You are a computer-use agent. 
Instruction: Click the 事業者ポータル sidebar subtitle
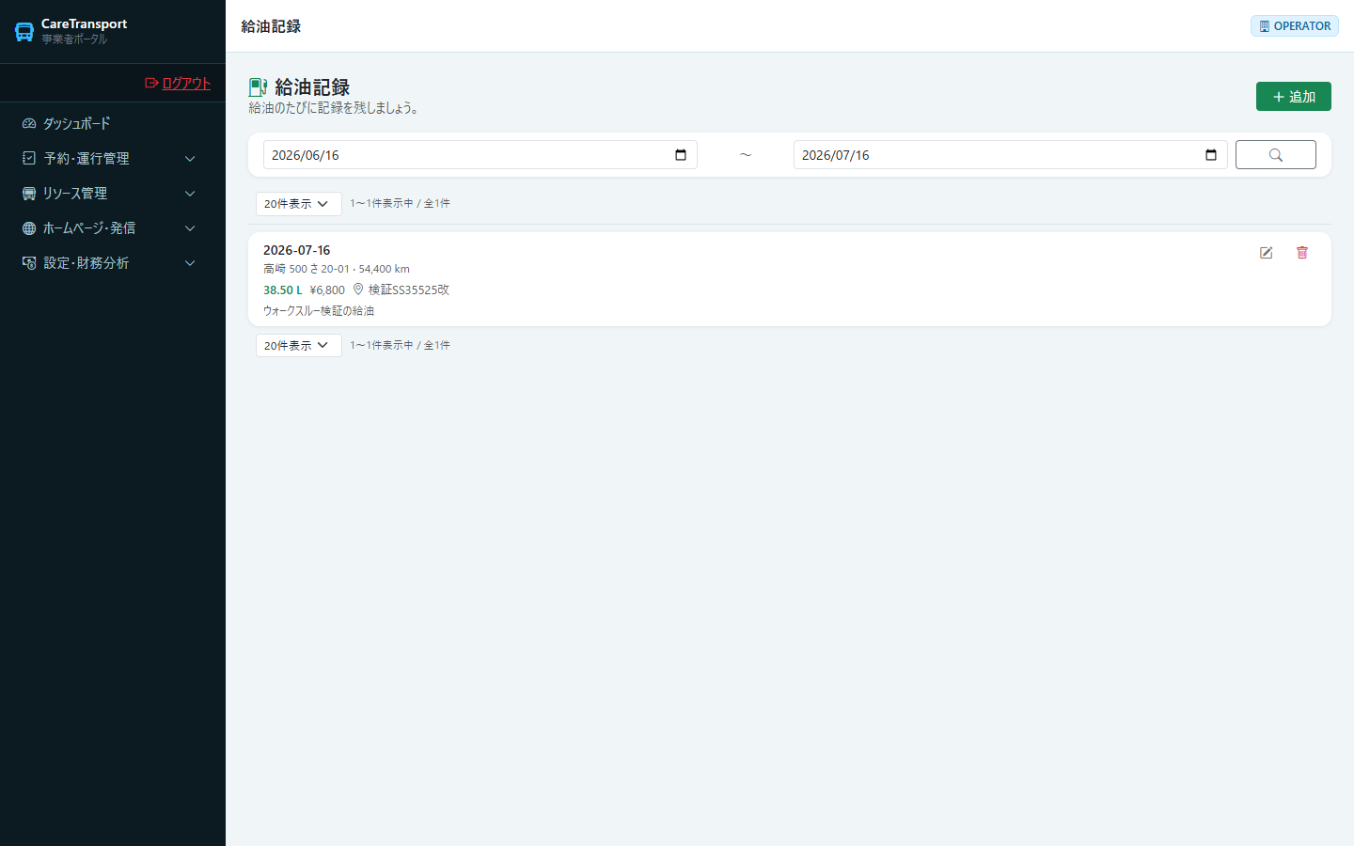coord(74,39)
